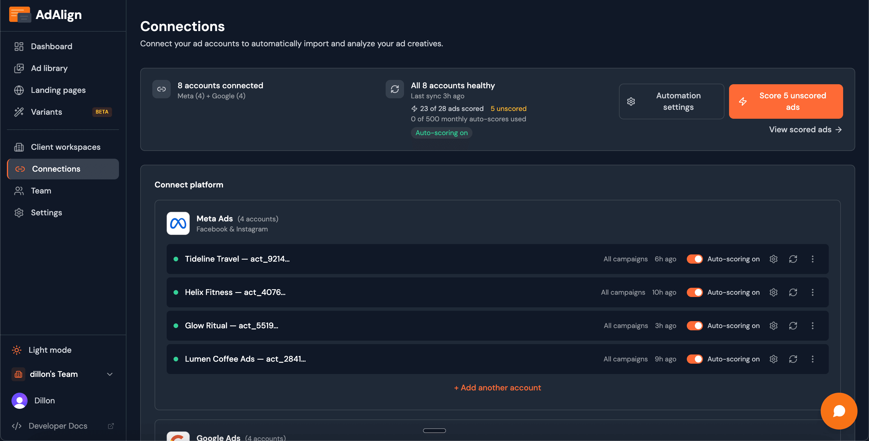The width and height of the screenshot is (869, 441).
Task: Open settings gear for Glow Ritual
Action: click(x=773, y=326)
